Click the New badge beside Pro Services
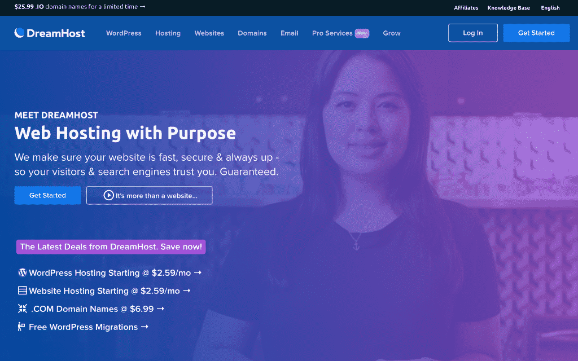The width and height of the screenshot is (578, 361). click(x=362, y=33)
